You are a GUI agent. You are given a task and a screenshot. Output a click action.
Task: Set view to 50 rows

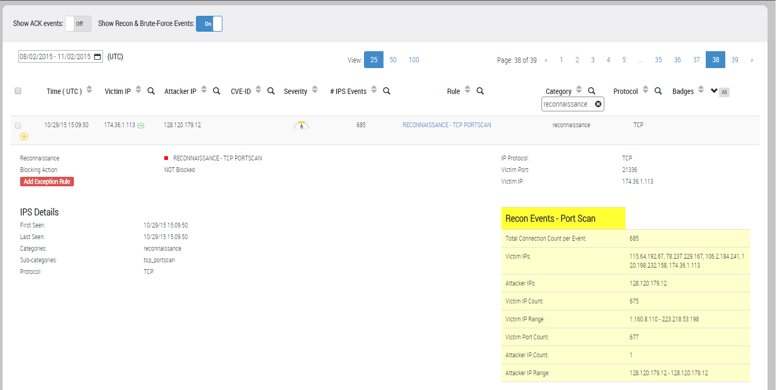coord(393,60)
